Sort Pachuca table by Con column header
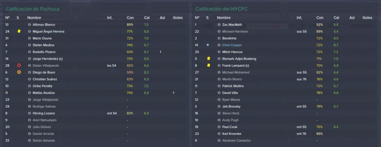Screen dimensions: 381x147 (130, 18)
